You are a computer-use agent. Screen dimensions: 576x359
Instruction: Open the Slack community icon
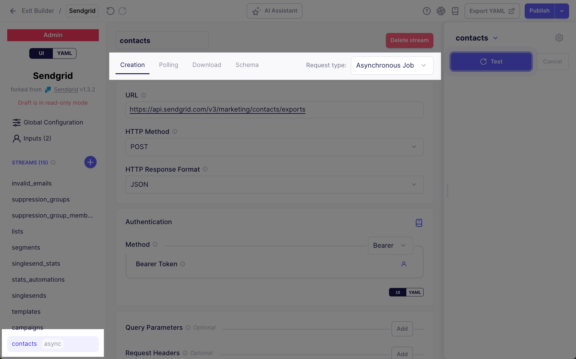click(441, 11)
